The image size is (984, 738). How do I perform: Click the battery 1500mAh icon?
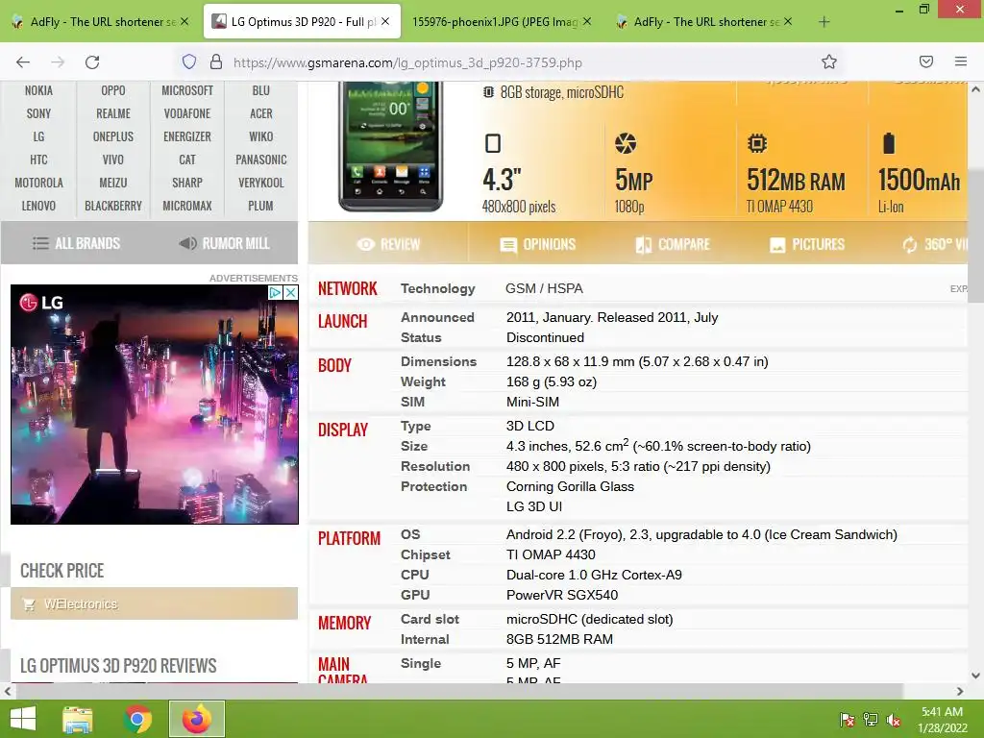(889, 143)
